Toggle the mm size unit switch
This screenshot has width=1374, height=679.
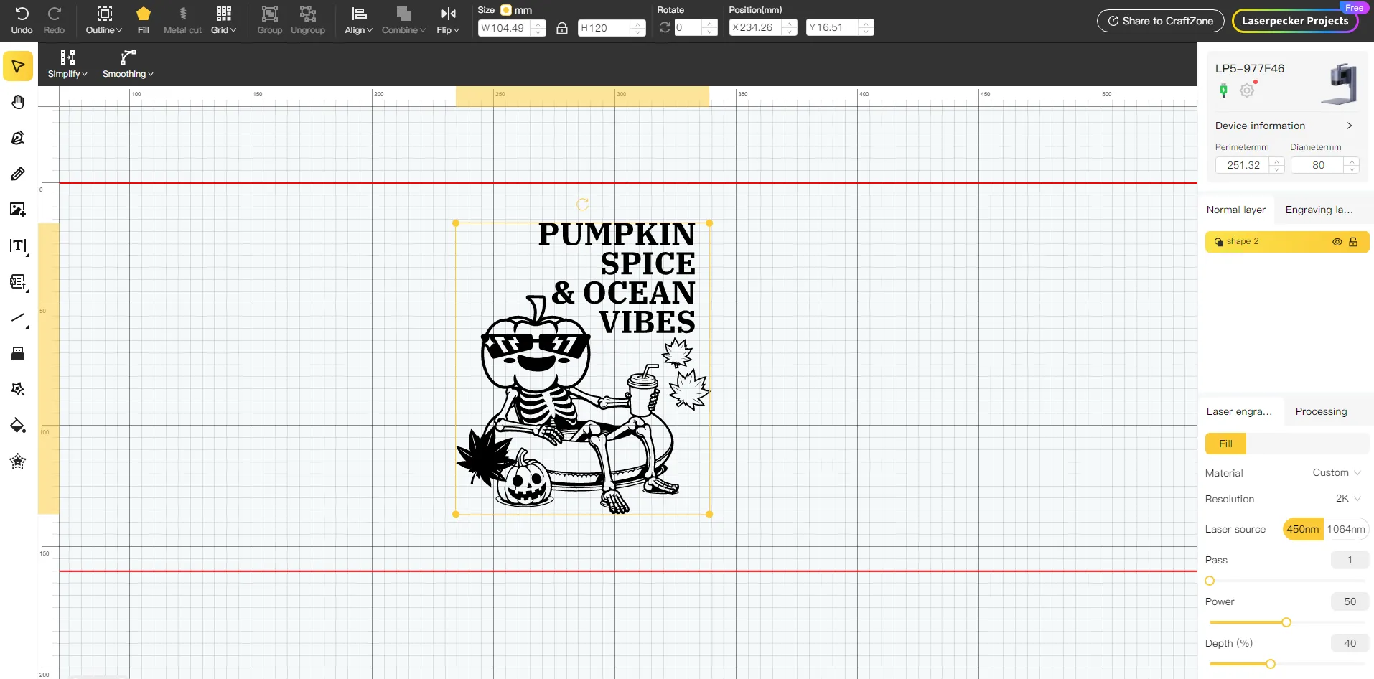click(506, 10)
